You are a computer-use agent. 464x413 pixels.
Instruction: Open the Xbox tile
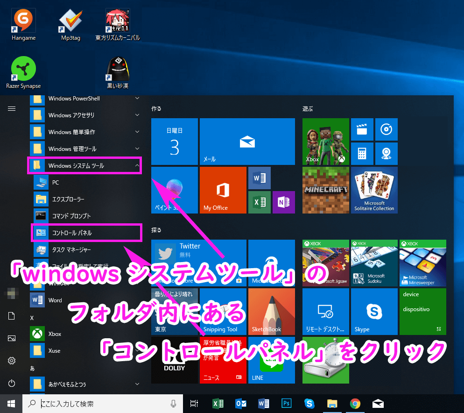pyautogui.click(x=326, y=142)
